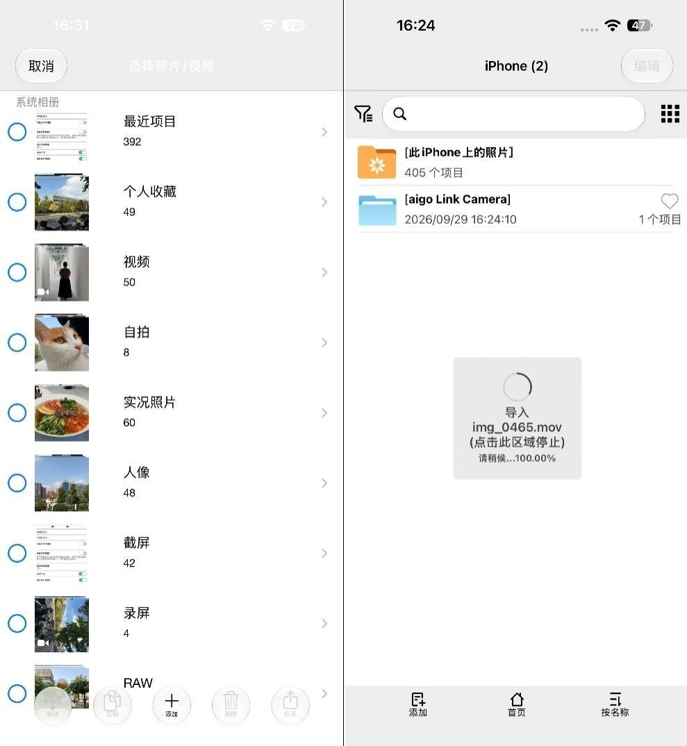Open the 截屏 album thumbnail
687x746 pixels.
point(62,553)
